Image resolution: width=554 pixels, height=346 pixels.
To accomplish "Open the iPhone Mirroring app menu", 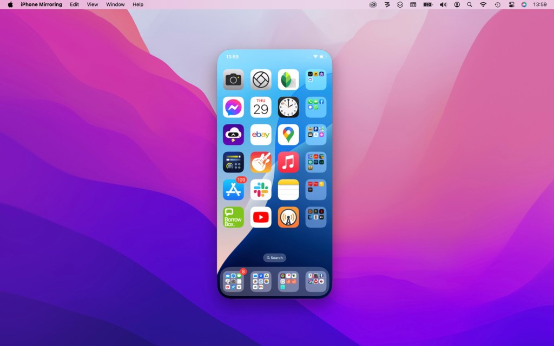I will (x=41, y=4).
